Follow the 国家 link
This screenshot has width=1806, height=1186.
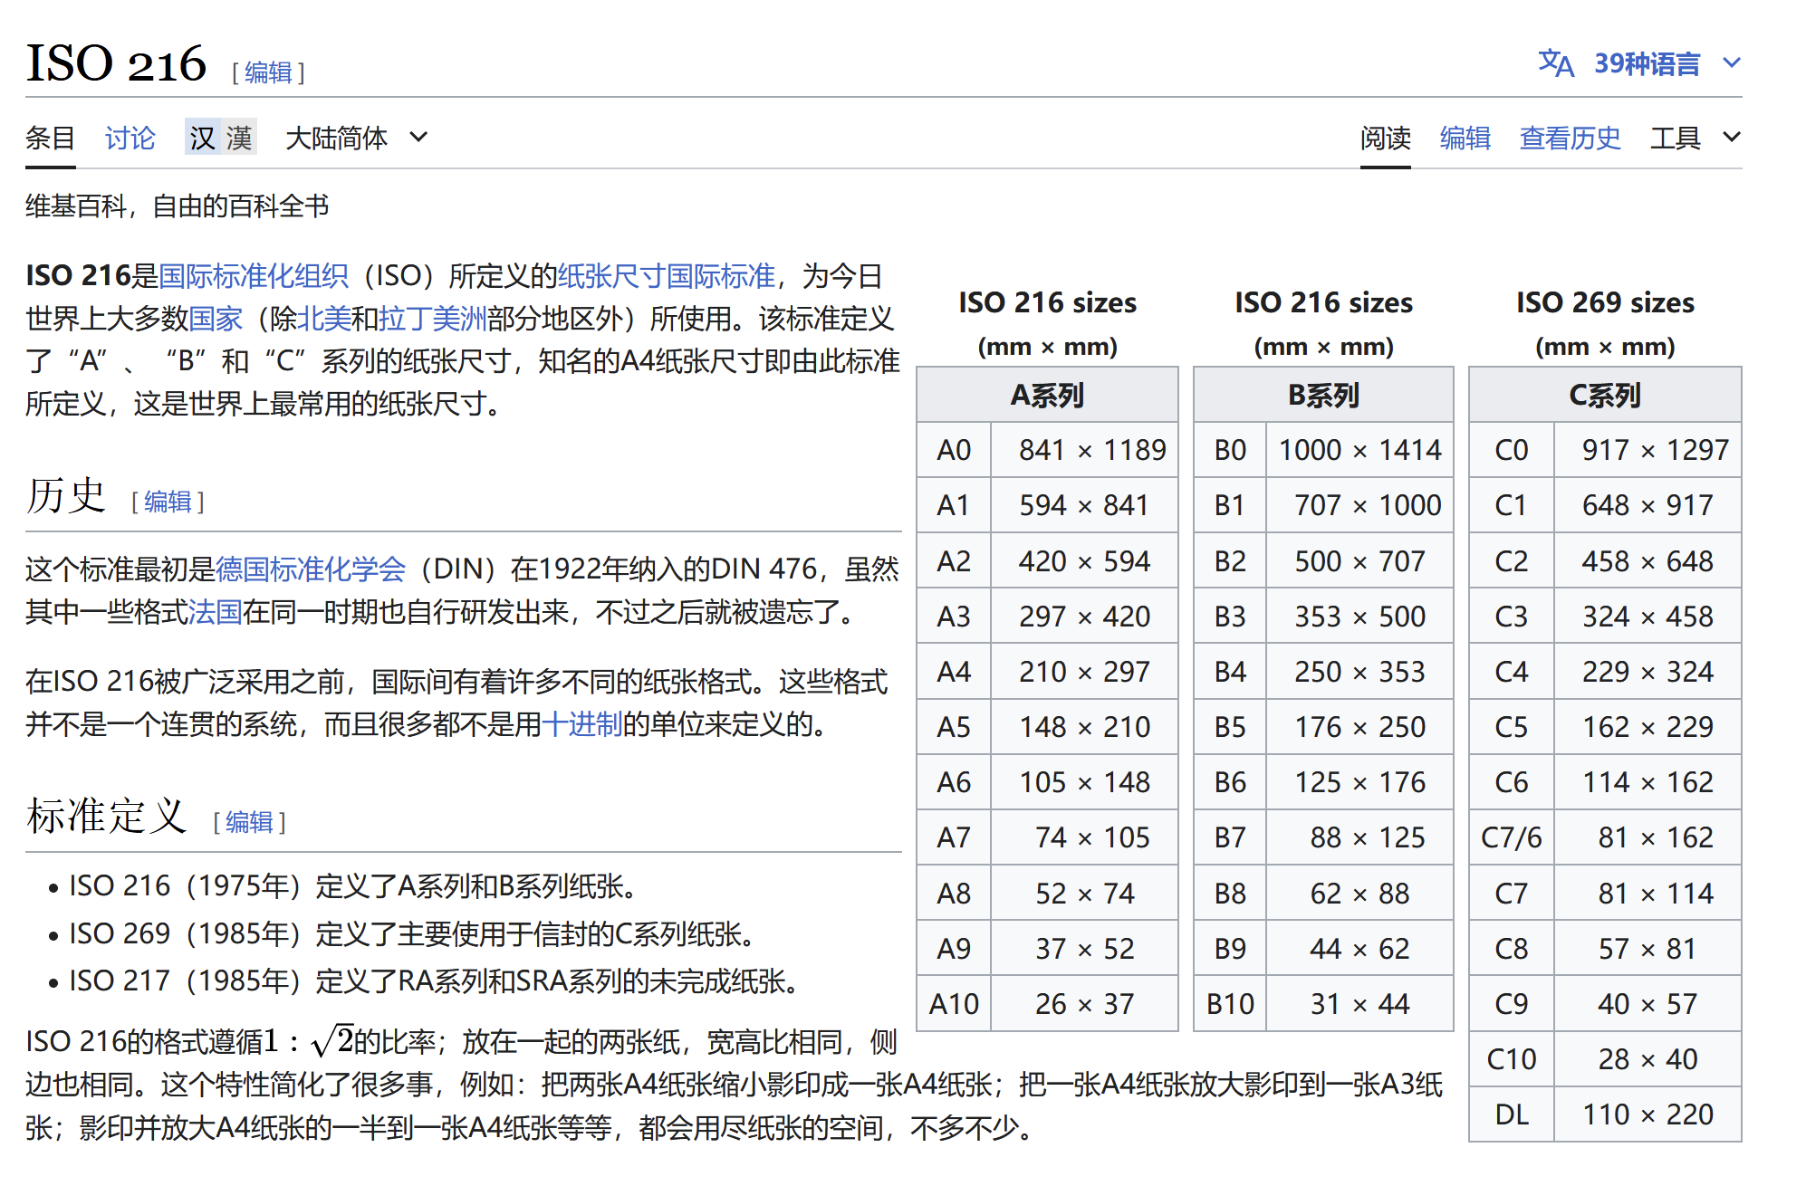216,318
